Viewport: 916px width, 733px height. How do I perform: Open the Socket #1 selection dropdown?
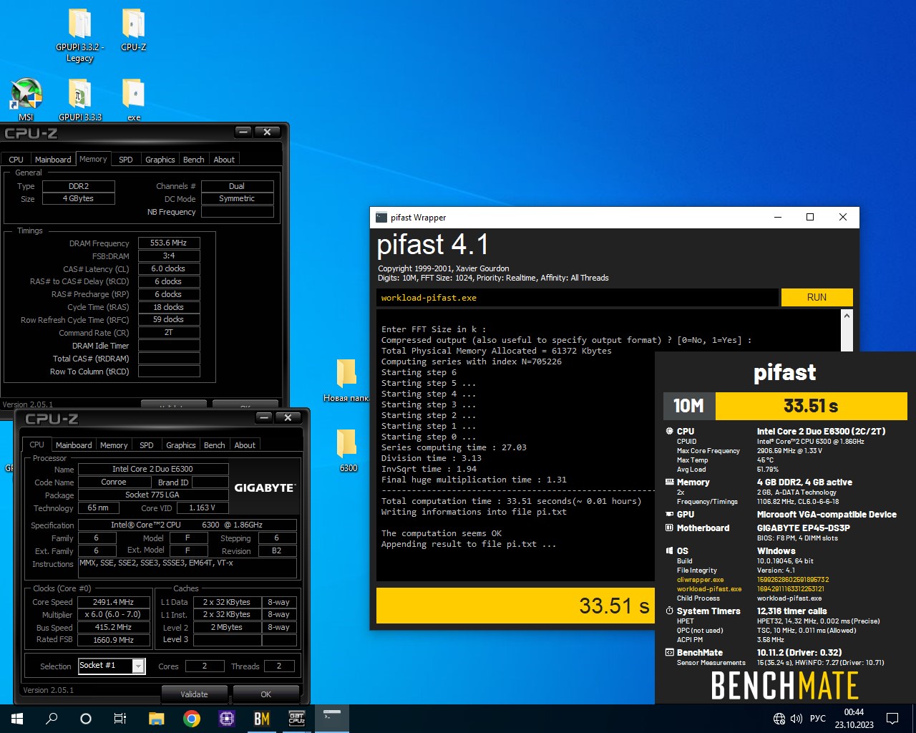tap(112, 666)
